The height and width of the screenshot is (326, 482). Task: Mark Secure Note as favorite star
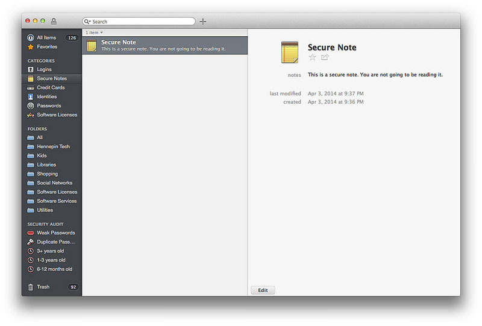(312, 57)
